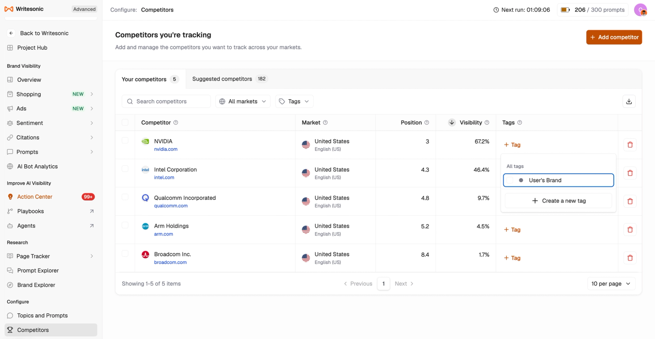655x339 pixels.
Task: Open Playbooks external link arrow
Action: point(92,211)
